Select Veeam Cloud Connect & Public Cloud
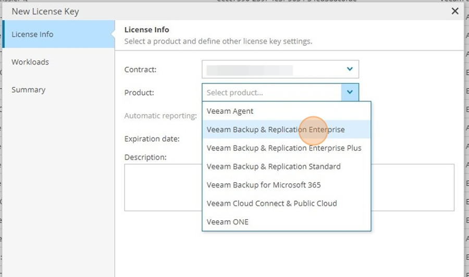 click(287, 203)
